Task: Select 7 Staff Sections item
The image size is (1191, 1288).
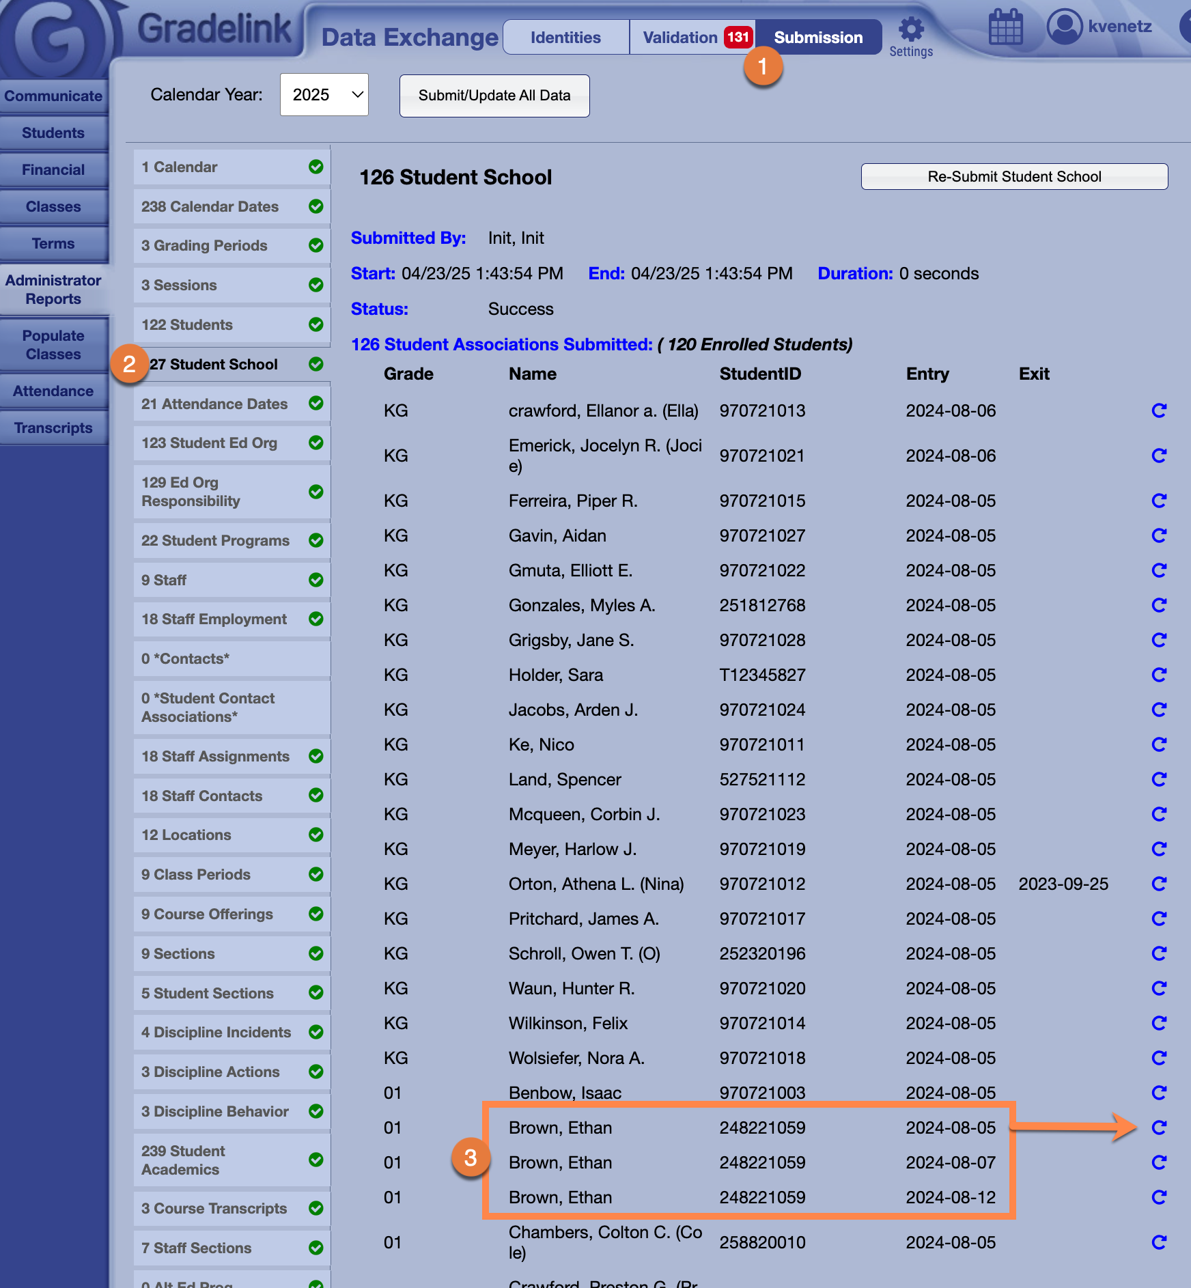Action: 232,1248
